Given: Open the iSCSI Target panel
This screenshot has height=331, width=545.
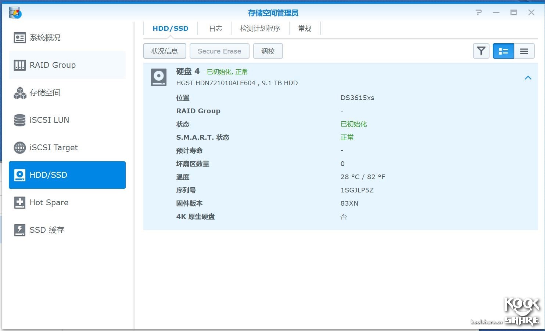Looking at the screenshot, I should (53, 147).
